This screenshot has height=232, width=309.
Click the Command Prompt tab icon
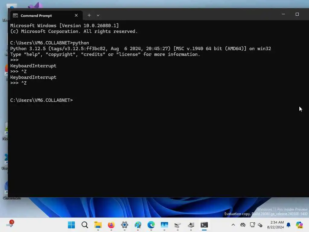(x=15, y=16)
